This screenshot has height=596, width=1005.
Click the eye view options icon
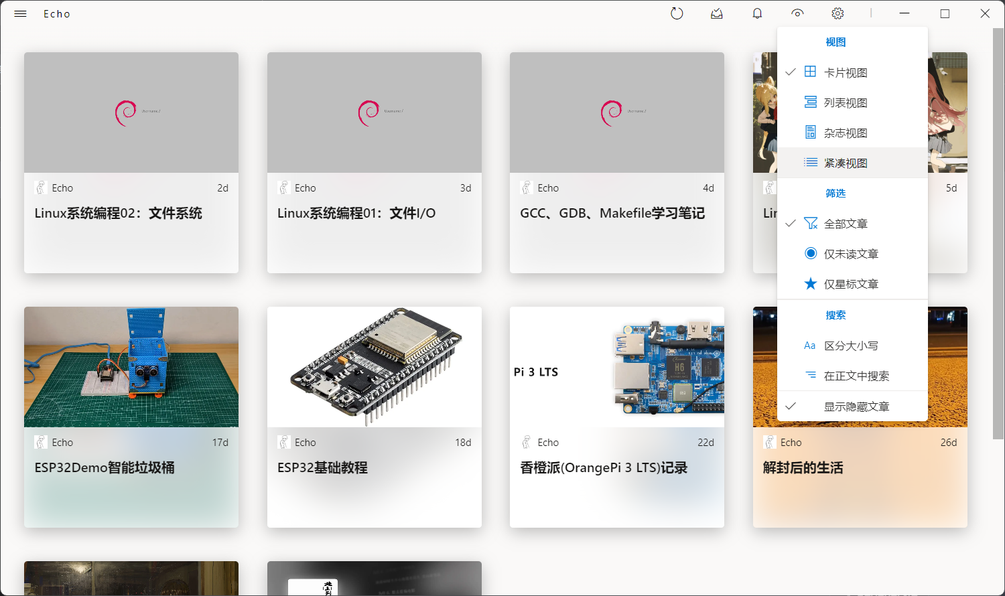point(797,13)
